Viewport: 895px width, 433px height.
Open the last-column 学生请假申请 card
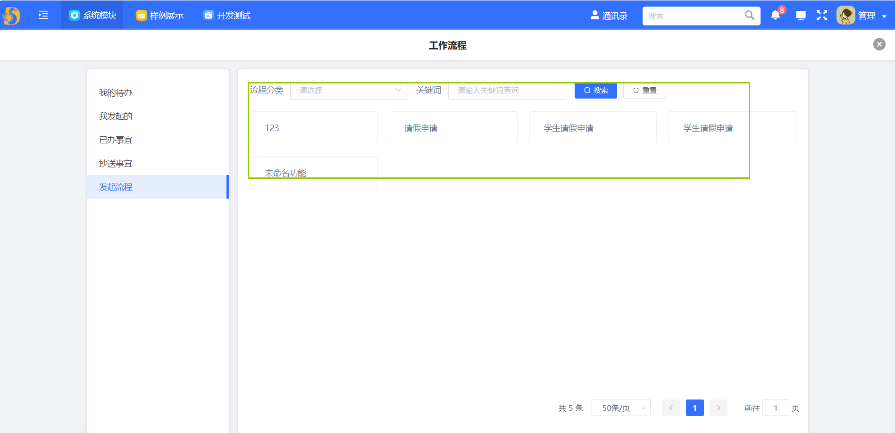point(732,128)
